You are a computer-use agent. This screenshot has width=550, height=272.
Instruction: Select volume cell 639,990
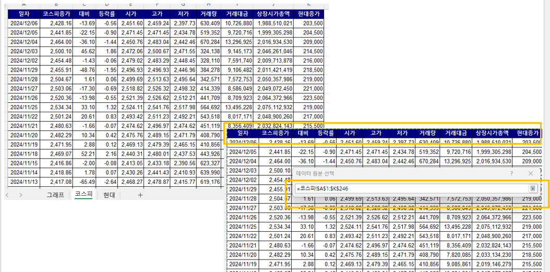tap(209, 172)
